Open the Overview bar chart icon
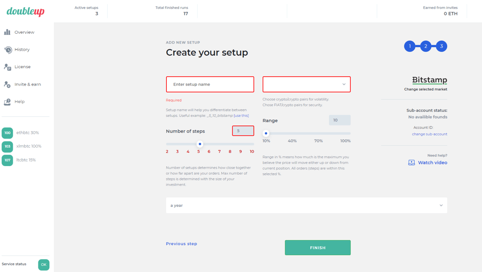Screen dimensions: 482x272 7,32
